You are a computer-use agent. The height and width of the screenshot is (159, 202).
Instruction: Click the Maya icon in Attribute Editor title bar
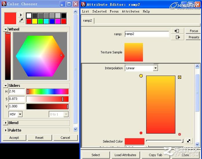click(x=83, y=4)
